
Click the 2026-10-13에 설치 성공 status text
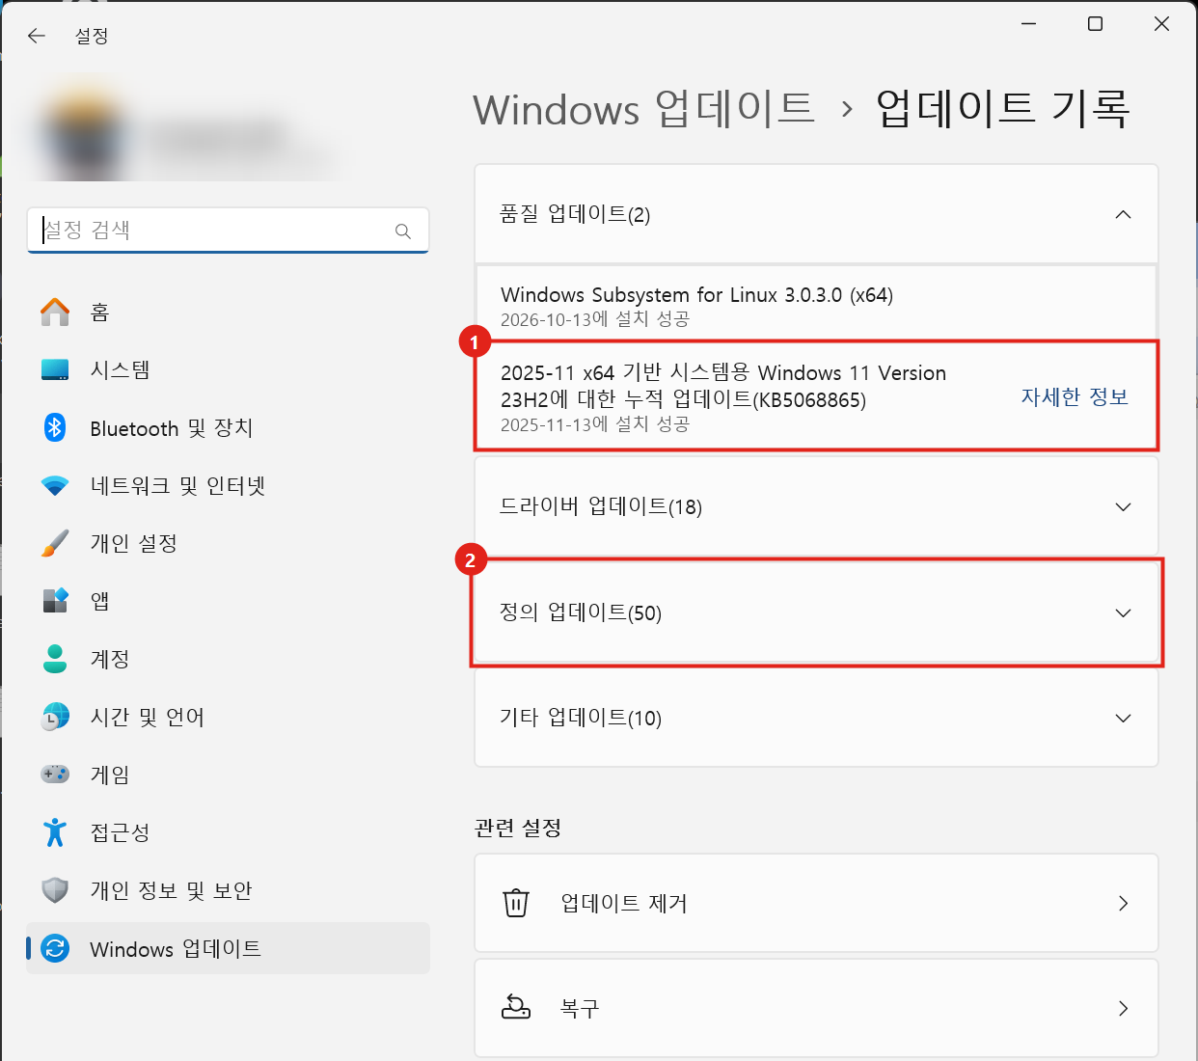tap(595, 319)
